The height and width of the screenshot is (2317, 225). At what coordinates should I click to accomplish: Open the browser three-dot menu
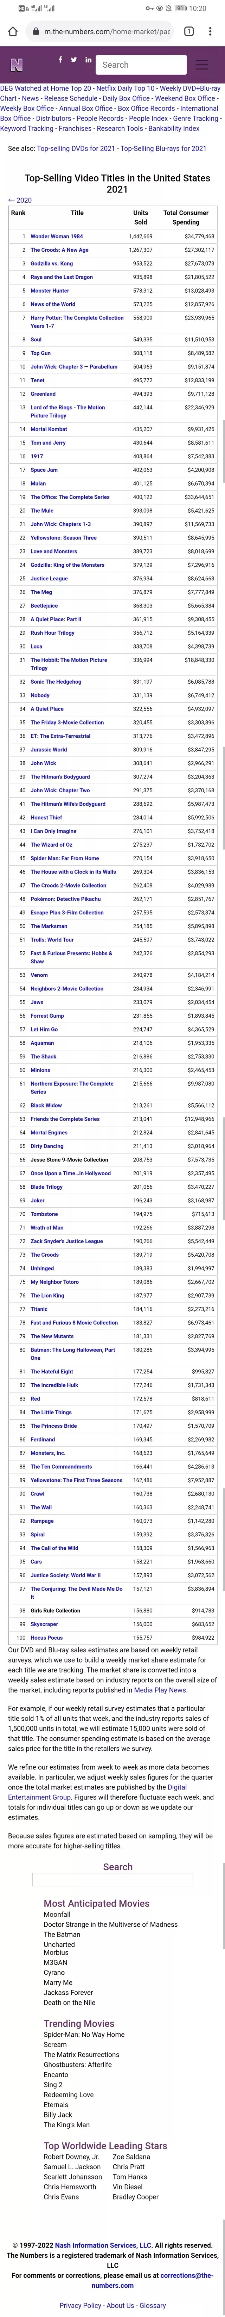click(211, 31)
